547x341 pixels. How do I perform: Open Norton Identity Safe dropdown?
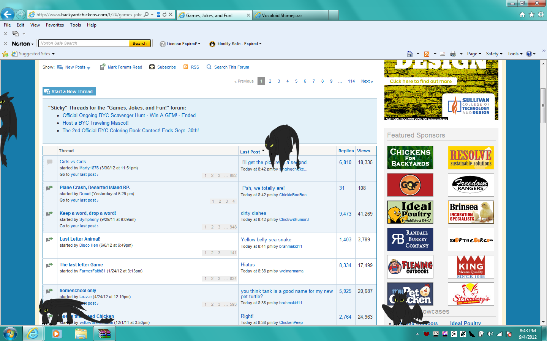[x=239, y=44]
